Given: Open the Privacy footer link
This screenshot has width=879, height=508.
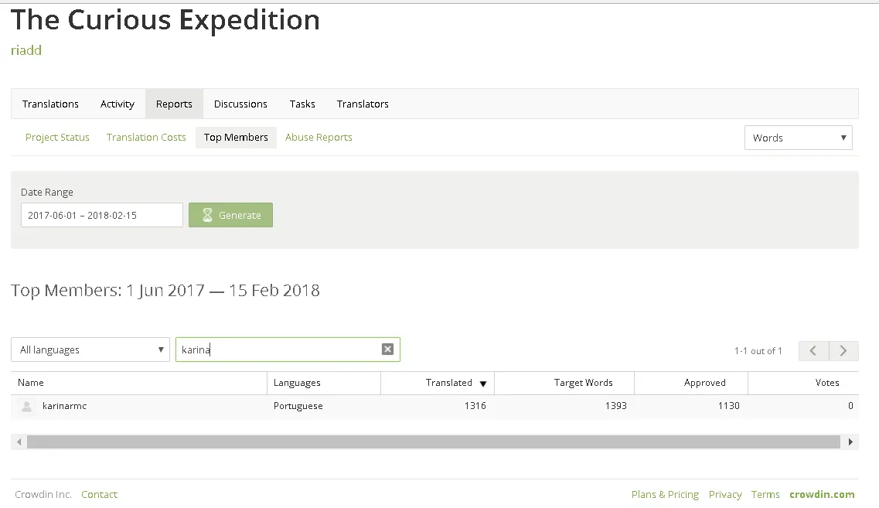Looking at the screenshot, I should coord(725,495).
